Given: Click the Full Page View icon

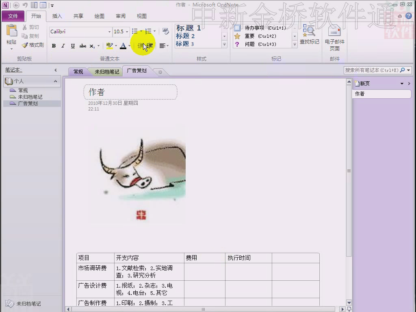Looking at the screenshot, I should (43, 5).
